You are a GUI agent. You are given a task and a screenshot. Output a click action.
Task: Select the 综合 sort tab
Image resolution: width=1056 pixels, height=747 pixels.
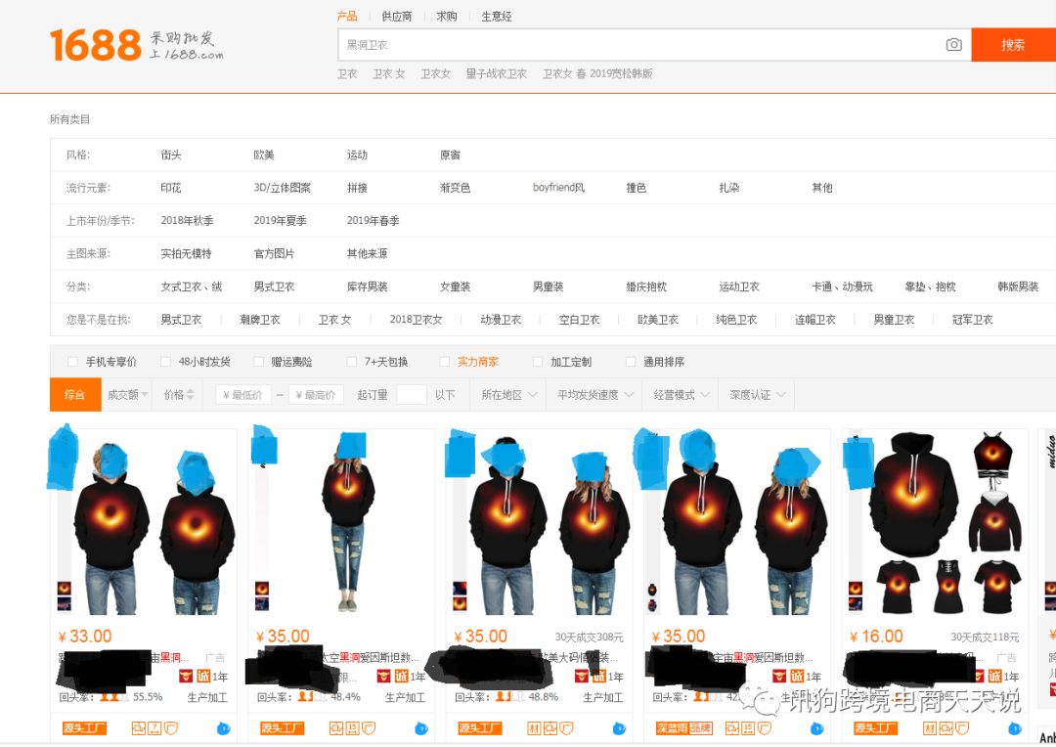(x=74, y=395)
